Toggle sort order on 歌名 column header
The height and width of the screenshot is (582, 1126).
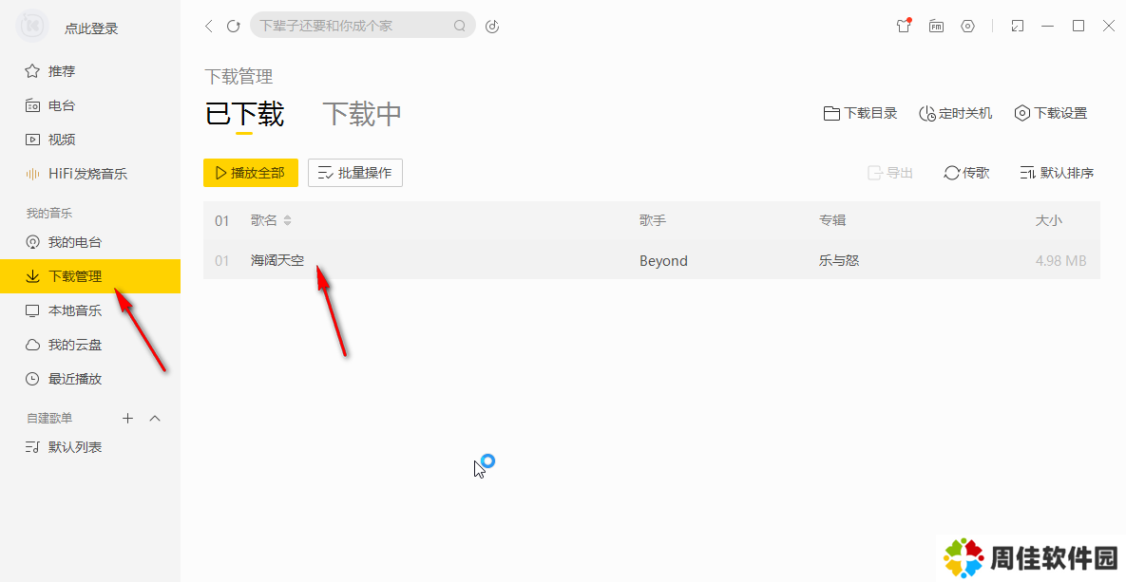tap(287, 220)
